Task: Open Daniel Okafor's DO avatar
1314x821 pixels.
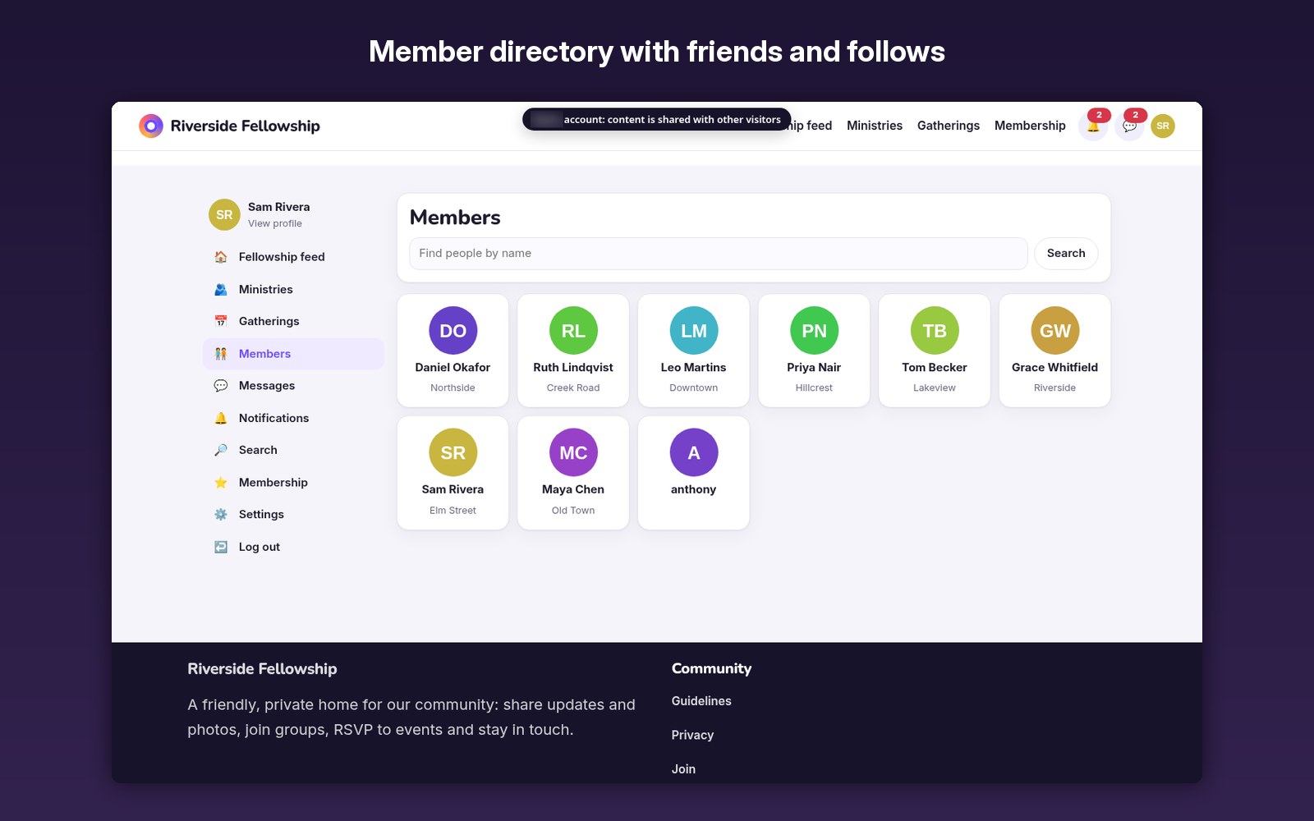Action: 453,331
